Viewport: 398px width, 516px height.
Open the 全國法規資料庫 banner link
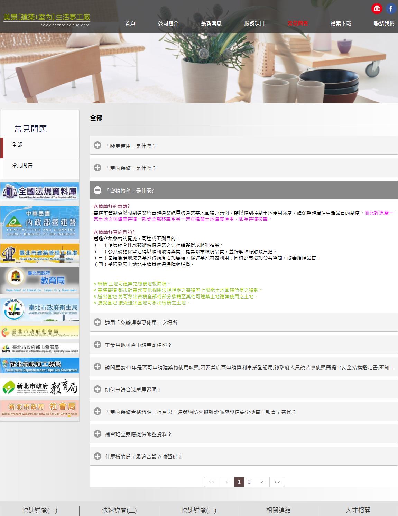(40, 192)
